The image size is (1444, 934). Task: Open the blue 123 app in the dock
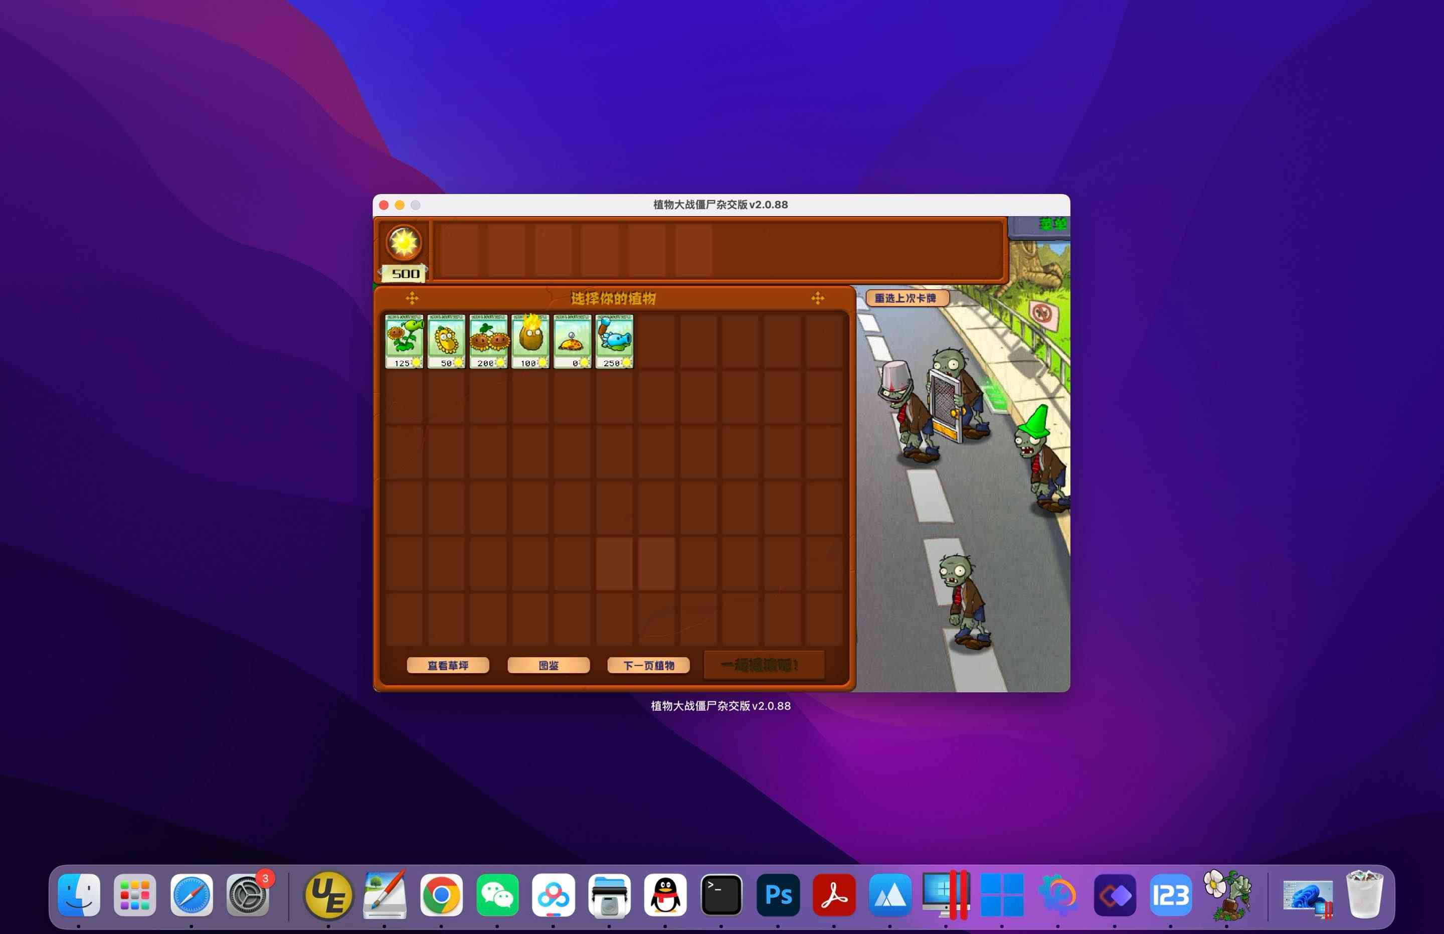tap(1171, 895)
